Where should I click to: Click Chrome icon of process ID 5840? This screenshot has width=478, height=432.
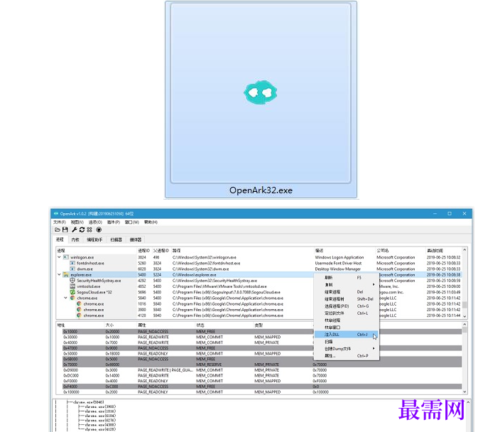pos(72,298)
